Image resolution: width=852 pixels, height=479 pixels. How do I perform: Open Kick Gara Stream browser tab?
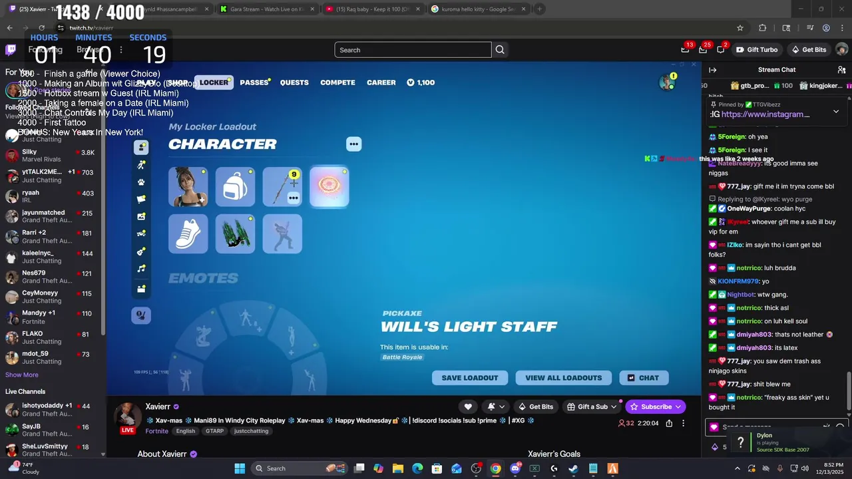click(x=266, y=9)
